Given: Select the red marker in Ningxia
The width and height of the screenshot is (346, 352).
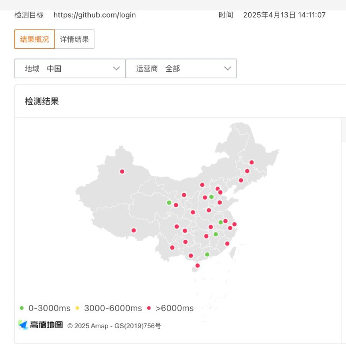Looking at the screenshot, I should click(184, 195).
